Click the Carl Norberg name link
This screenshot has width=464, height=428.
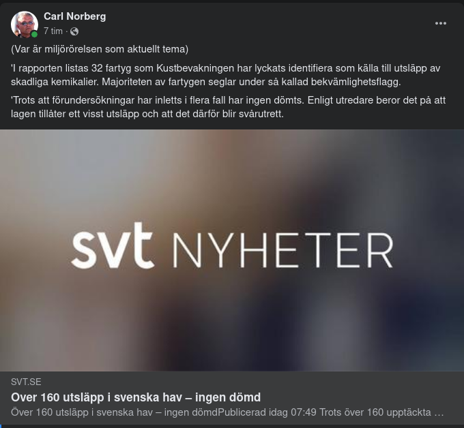(75, 16)
